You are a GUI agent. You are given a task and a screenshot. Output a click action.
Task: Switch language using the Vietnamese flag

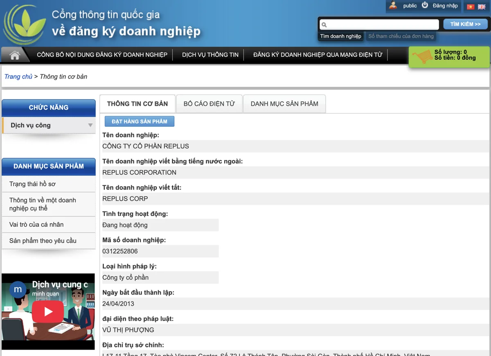click(x=471, y=7)
